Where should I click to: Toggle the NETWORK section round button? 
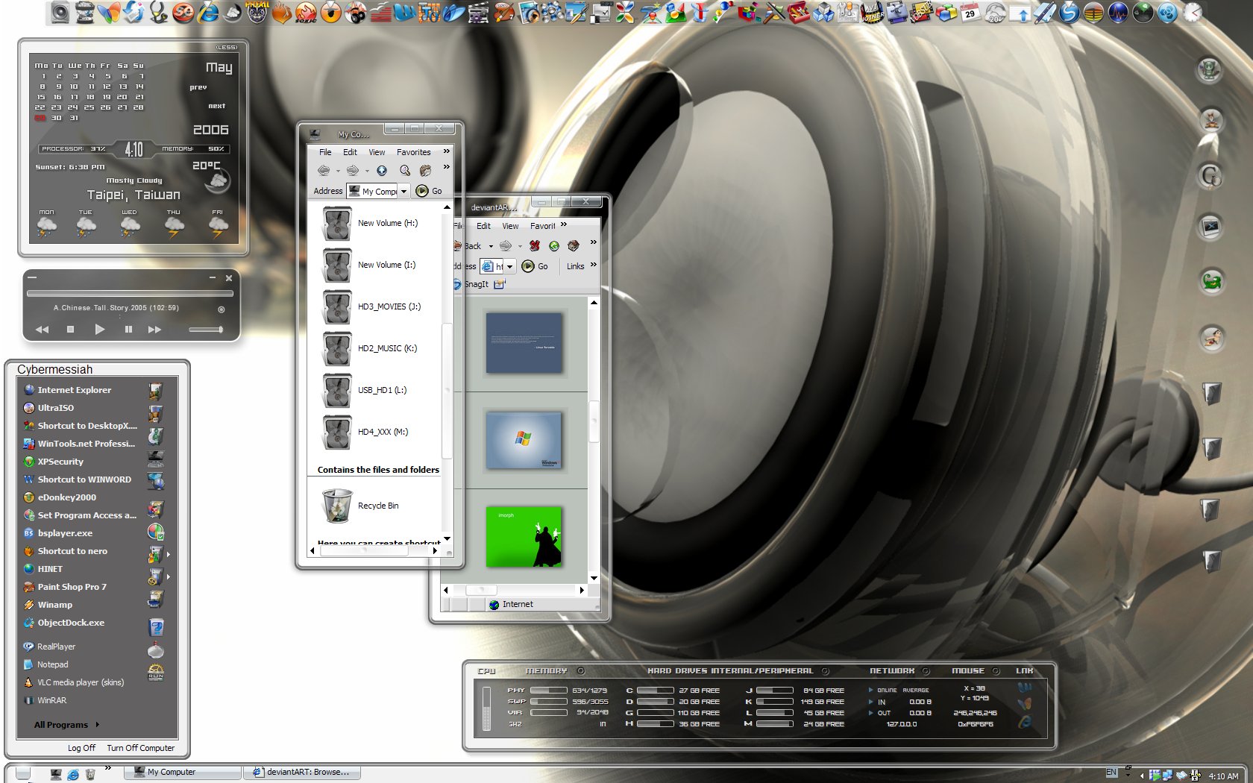tap(926, 671)
